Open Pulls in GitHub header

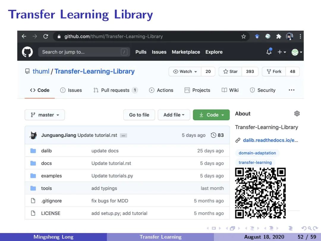point(141,52)
